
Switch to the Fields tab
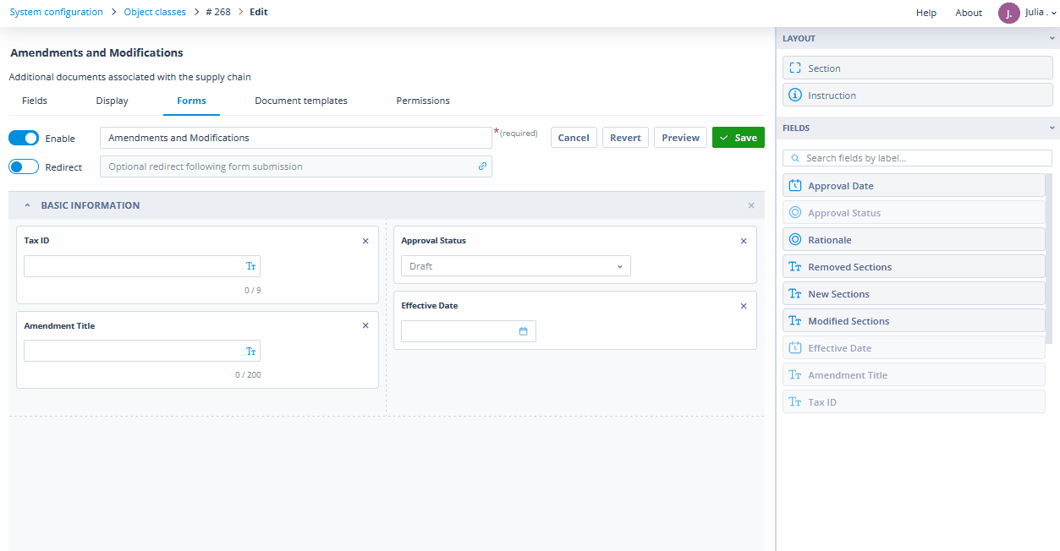[x=35, y=101]
